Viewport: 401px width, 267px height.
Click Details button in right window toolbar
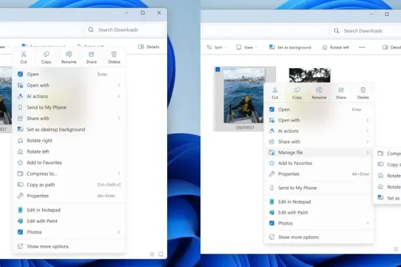tap(391, 47)
